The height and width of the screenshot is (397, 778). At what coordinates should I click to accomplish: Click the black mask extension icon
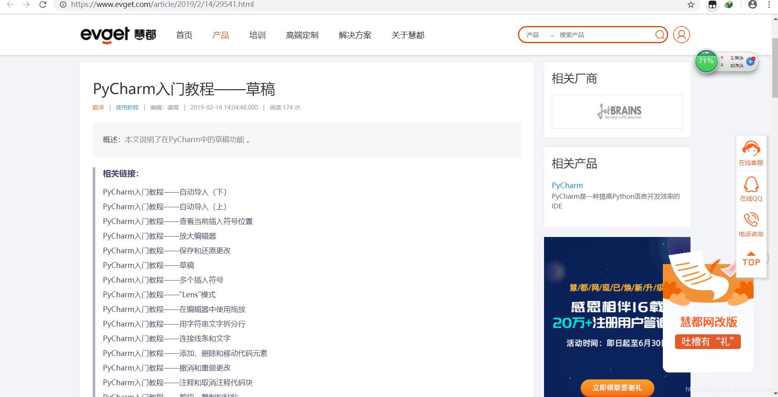[712, 5]
